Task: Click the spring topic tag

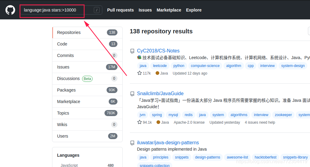Action: pyautogui.click(x=157, y=115)
